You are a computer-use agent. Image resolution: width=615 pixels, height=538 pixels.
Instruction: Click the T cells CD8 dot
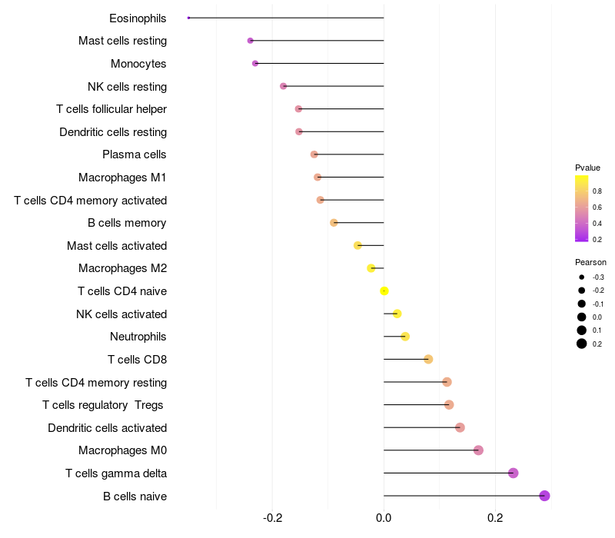coord(428,359)
